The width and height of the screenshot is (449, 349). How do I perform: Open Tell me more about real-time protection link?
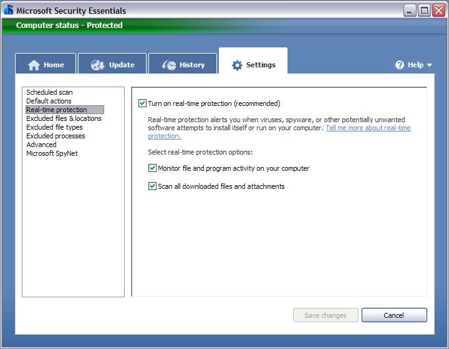[x=368, y=128]
